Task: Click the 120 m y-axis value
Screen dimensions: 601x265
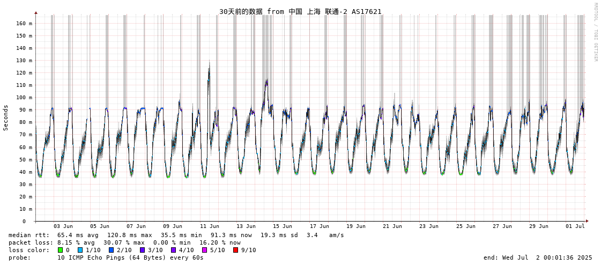Action: point(24,73)
